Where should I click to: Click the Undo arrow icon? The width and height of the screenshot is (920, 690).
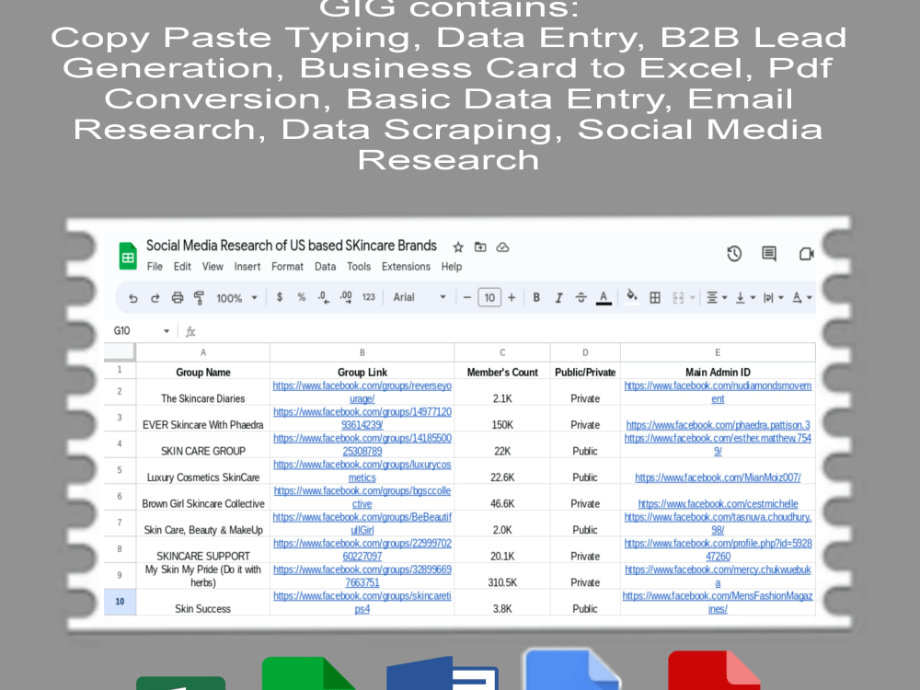click(133, 297)
